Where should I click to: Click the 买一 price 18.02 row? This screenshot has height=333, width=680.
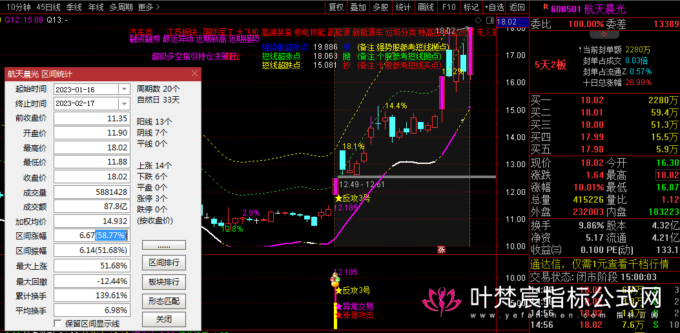(604, 100)
